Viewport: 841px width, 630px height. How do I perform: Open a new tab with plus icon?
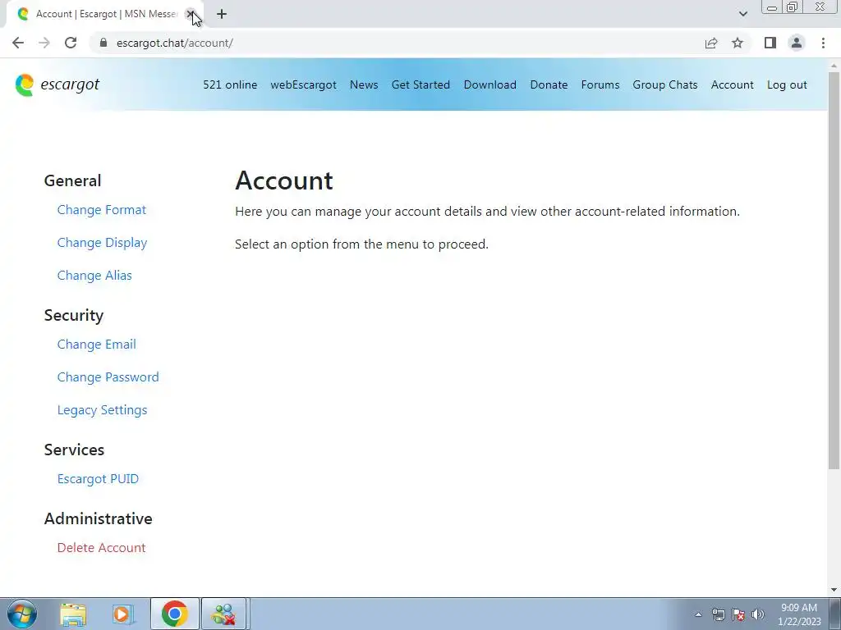tap(222, 14)
